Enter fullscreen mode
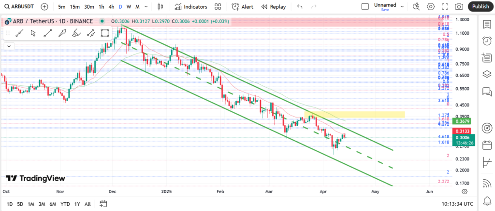This screenshot has height=211, width=495. (445, 7)
